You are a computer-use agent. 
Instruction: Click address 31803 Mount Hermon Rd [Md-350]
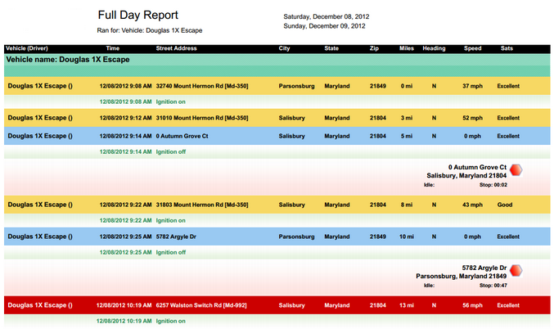(x=202, y=205)
